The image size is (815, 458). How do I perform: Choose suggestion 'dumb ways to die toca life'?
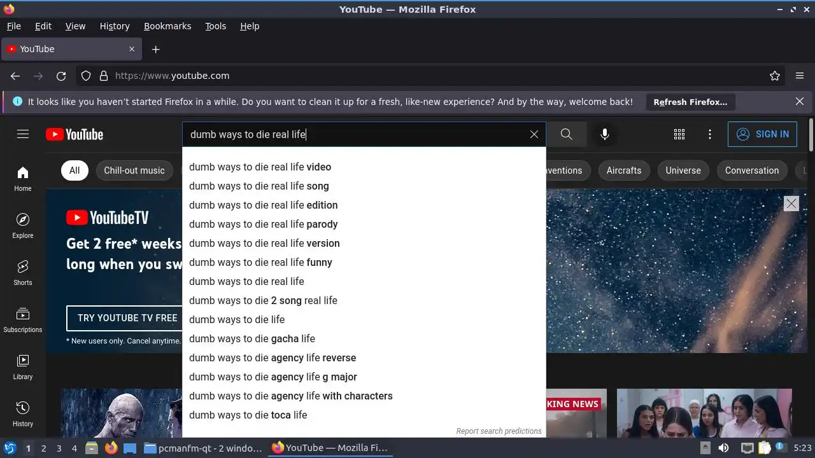tap(364, 415)
